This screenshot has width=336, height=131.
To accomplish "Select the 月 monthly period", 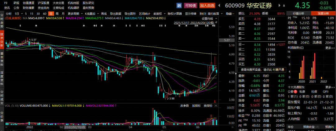I will 63,14.
